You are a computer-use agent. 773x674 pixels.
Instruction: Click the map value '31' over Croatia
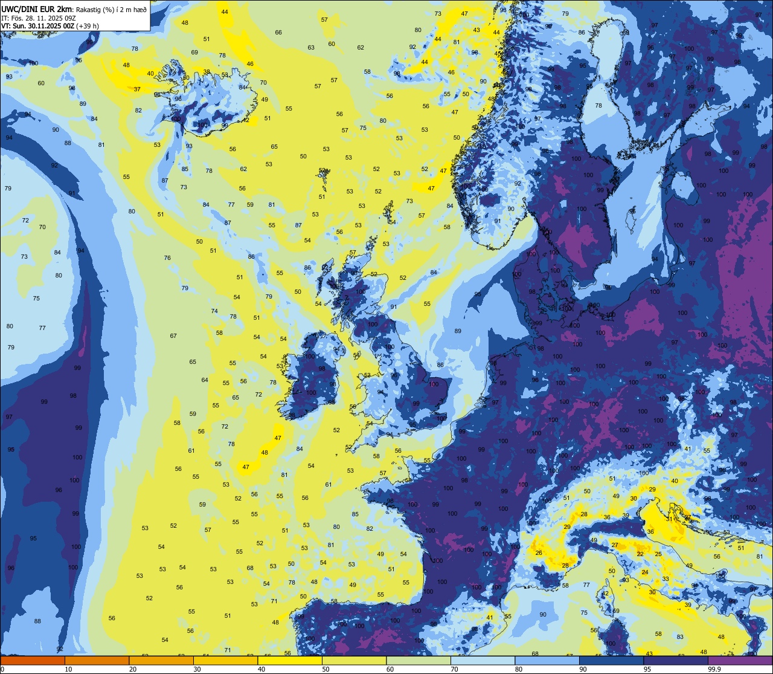[669, 519]
